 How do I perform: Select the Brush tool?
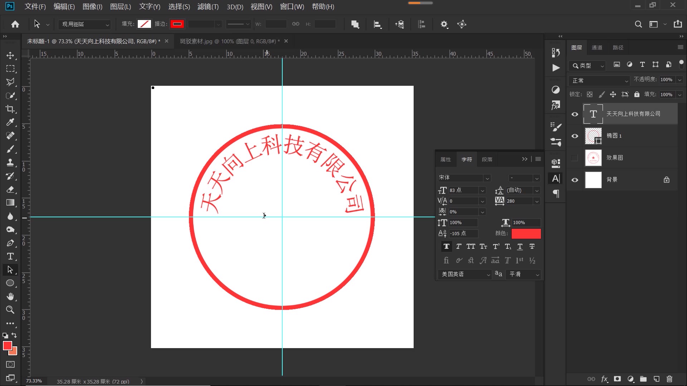click(10, 149)
